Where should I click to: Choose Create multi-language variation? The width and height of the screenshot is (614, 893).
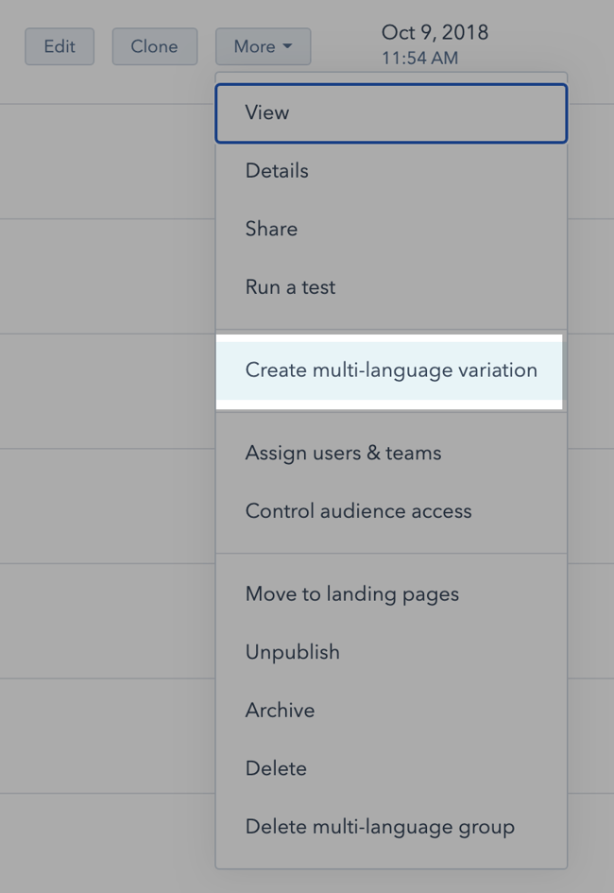point(390,370)
